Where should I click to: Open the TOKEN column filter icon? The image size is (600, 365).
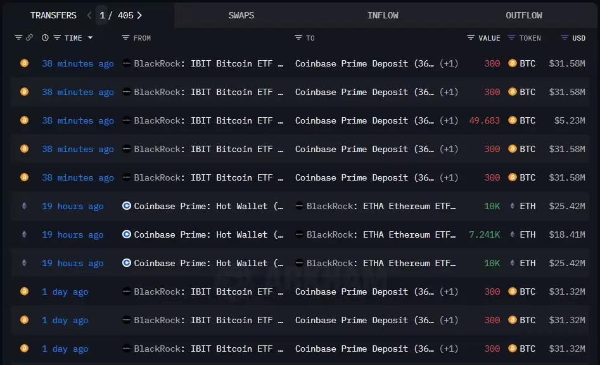click(511, 37)
